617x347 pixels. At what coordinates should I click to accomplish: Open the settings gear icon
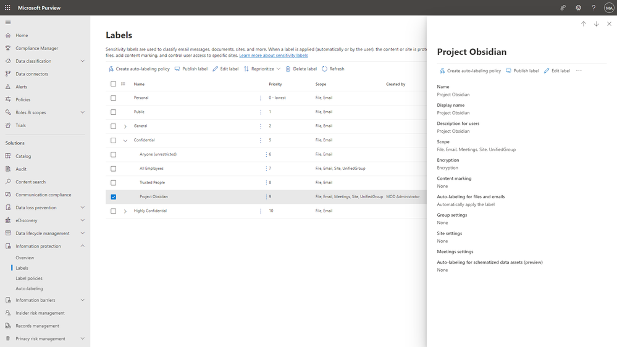tap(578, 7)
